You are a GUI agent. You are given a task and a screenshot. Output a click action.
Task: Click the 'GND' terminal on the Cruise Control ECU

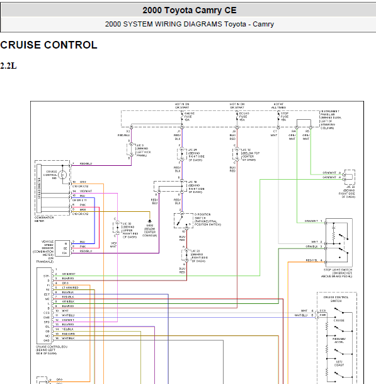(x=47, y=340)
